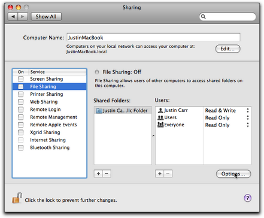Viewport: 264px width, 218px height.
Task: Toggle Remote Login checkbox
Action: [20, 110]
